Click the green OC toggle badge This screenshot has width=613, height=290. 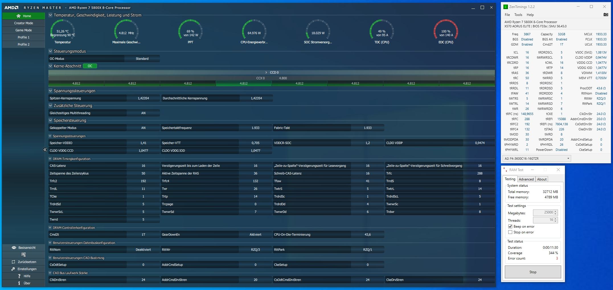90,66
